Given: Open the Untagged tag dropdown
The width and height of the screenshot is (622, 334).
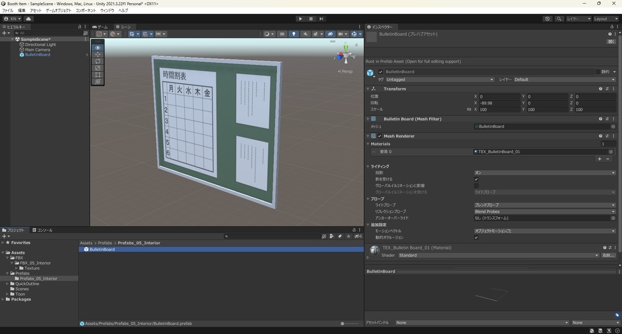Looking at the screenshot, I should pyautogui.click(x=440, y=80).
